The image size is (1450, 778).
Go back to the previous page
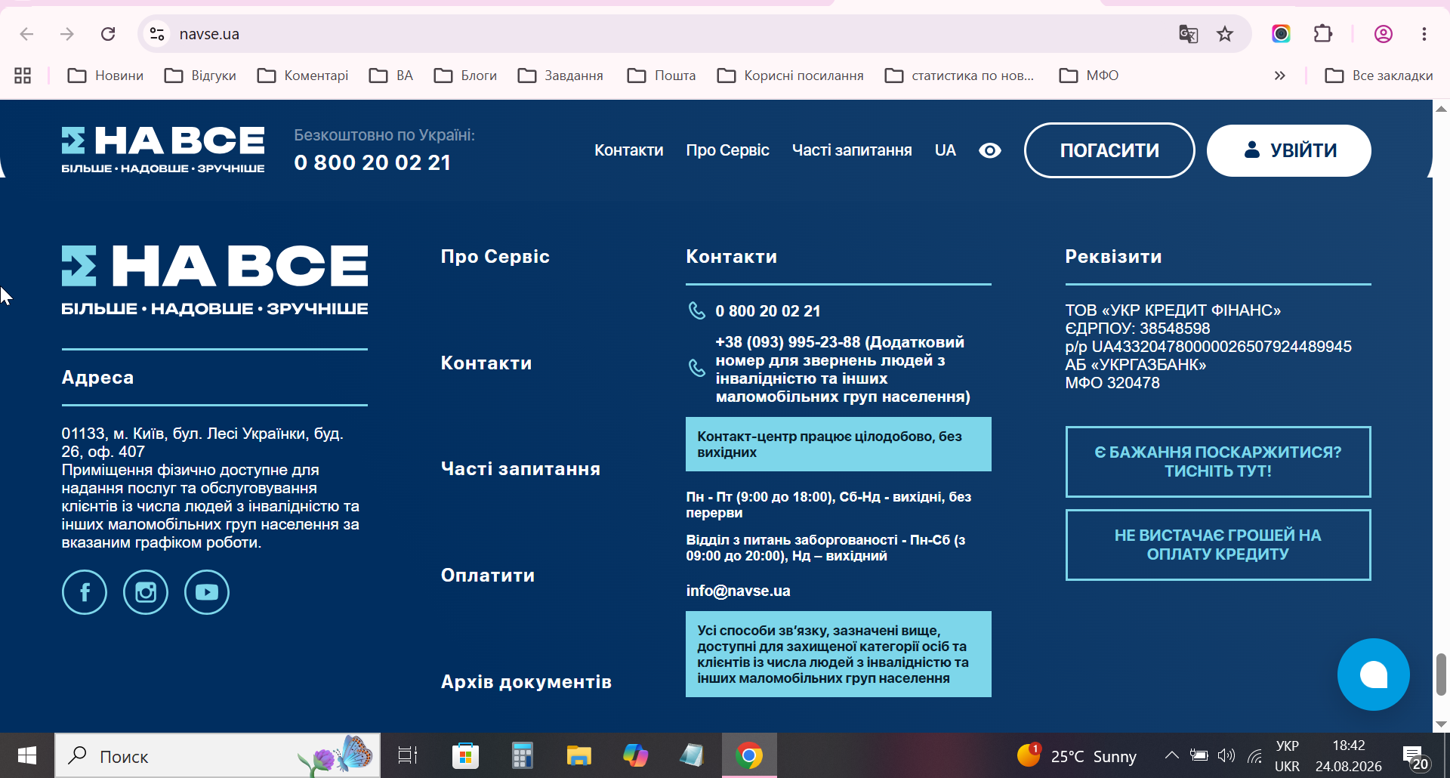(x=26, y=34)
